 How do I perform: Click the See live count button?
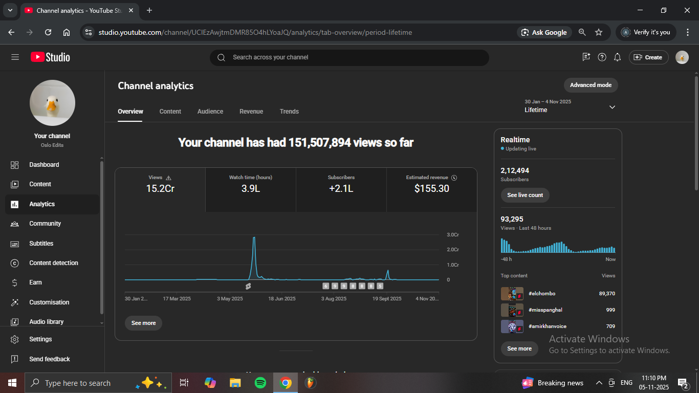coord(525,195)
